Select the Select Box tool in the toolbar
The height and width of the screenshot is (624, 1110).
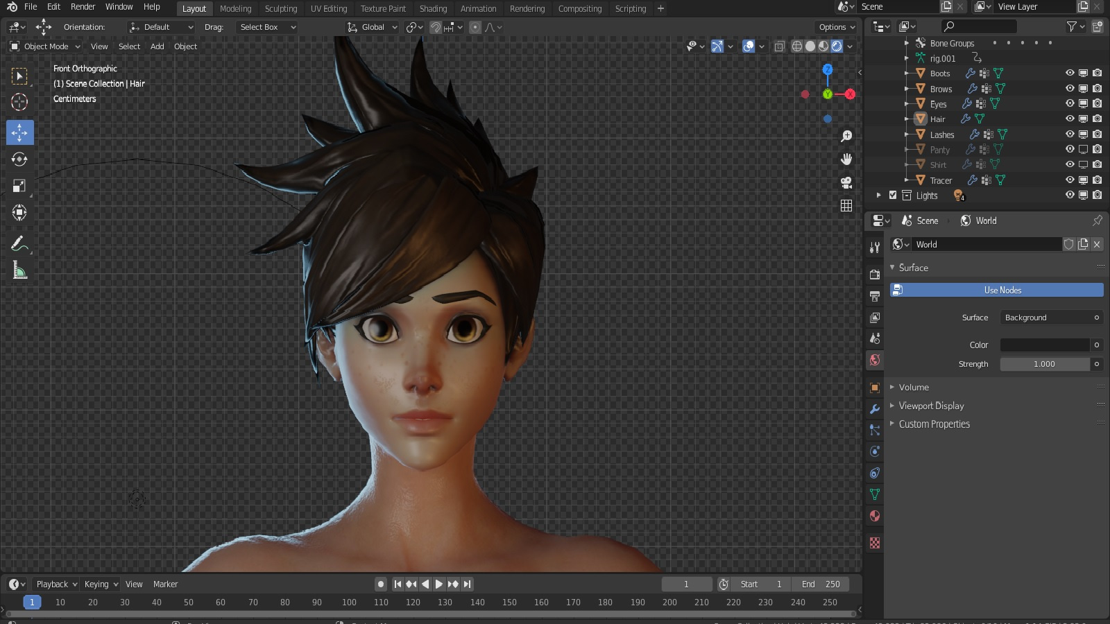point(19,76)
